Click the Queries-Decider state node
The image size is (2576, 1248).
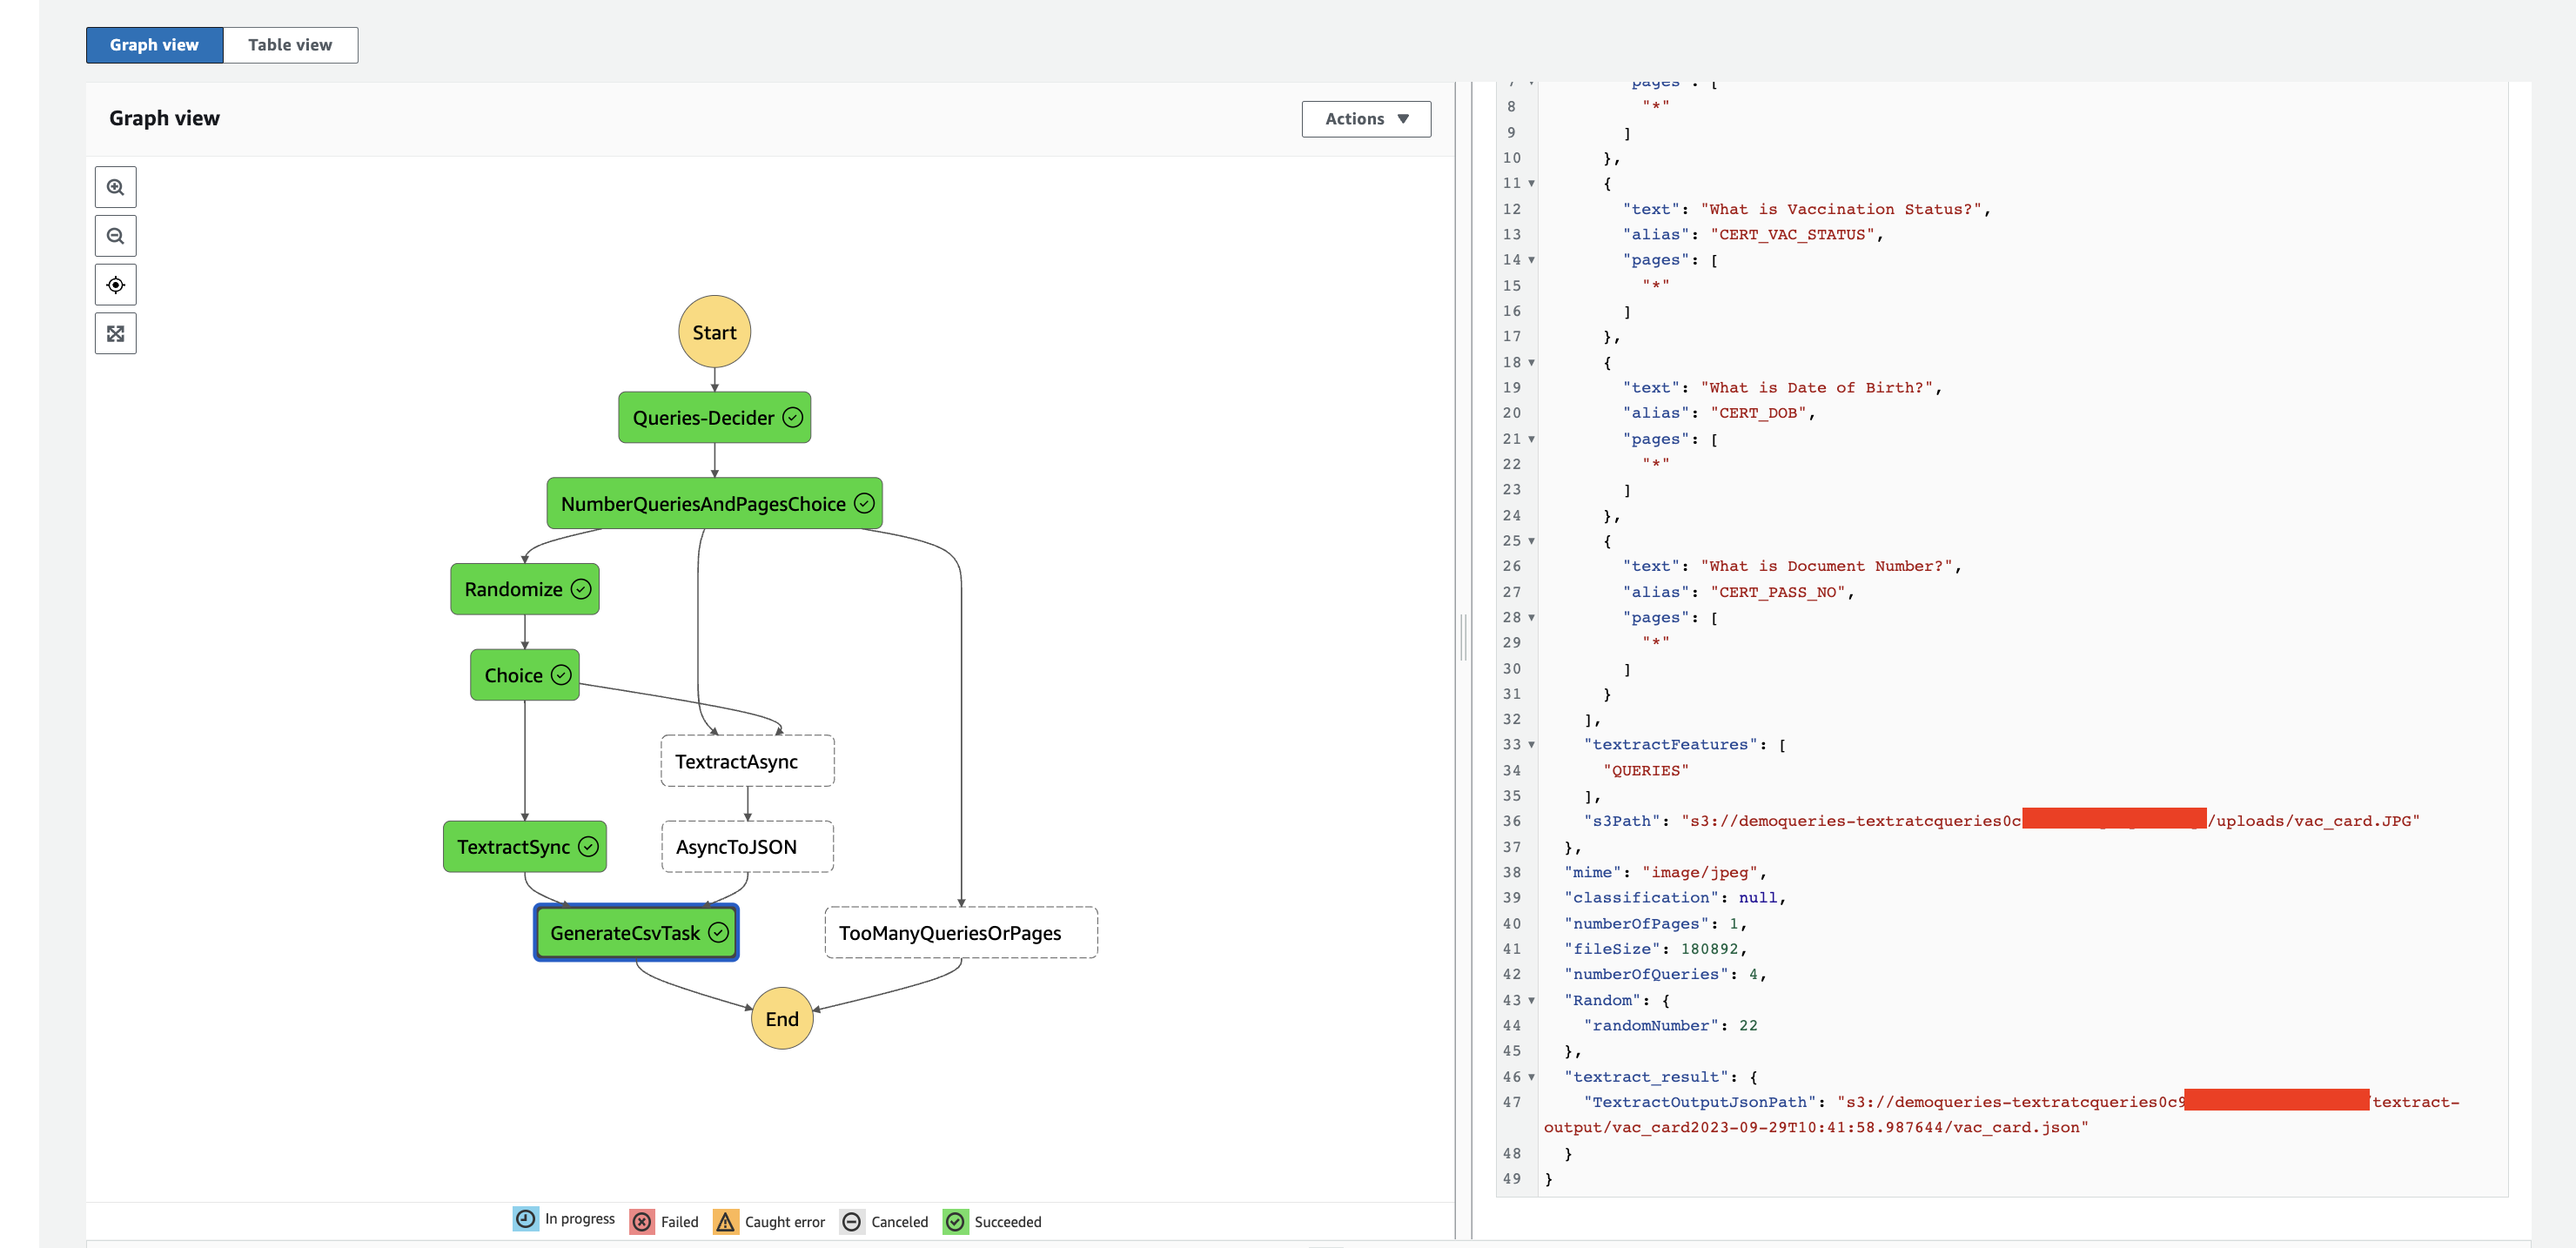(x=714, y=418)
